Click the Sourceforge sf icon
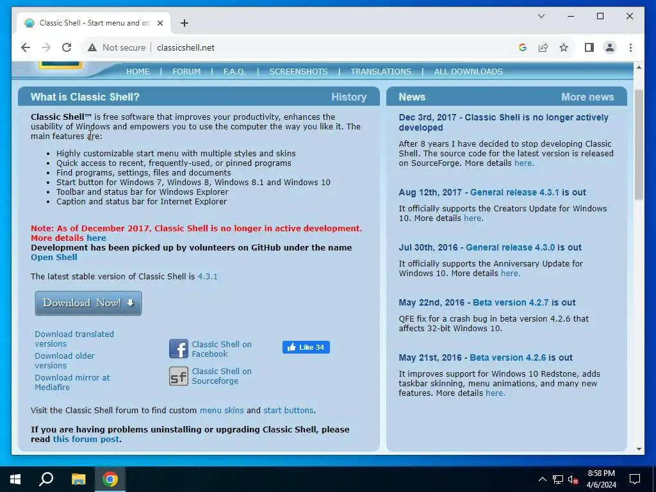Screen dimensions: 656x492 coord(179,375)
